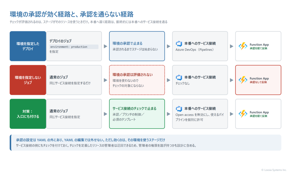
Task: Click the Azure DevOps icon above チェックなし
Action: (x=179, y=77)
